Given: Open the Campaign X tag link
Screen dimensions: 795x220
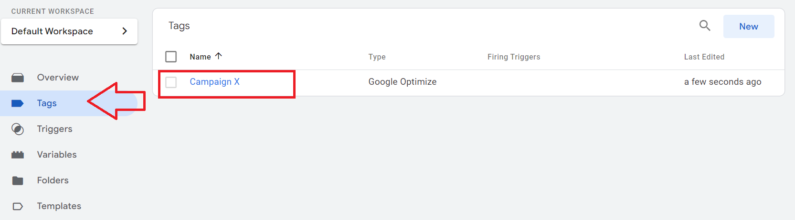Looking at the screenshot, I should (x=214, y=82).
